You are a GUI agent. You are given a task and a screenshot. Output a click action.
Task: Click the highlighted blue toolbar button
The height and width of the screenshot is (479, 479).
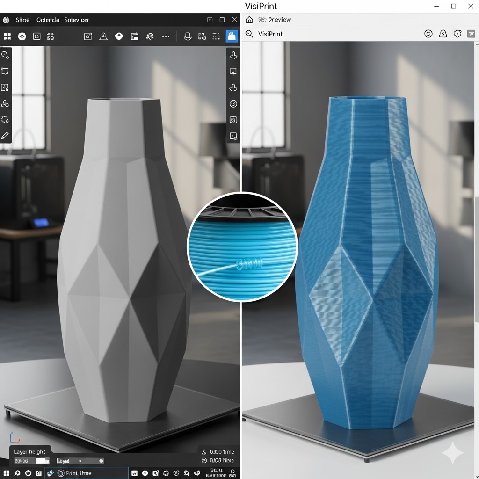[x=232, y=36]
